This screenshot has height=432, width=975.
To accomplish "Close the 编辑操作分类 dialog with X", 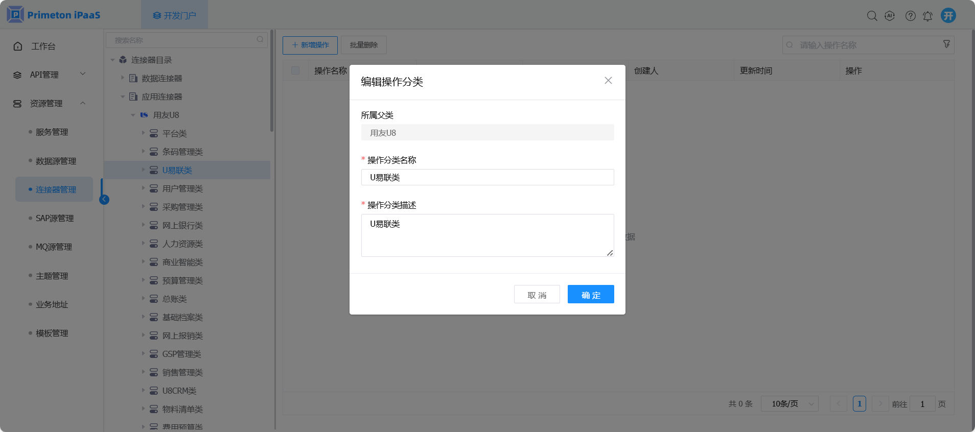I will click(x=608, y=80).
